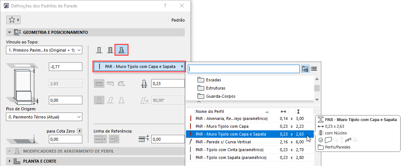Open the Guarda-Corpos folder
Screen dimensions: 401x166
coord(217,96)
